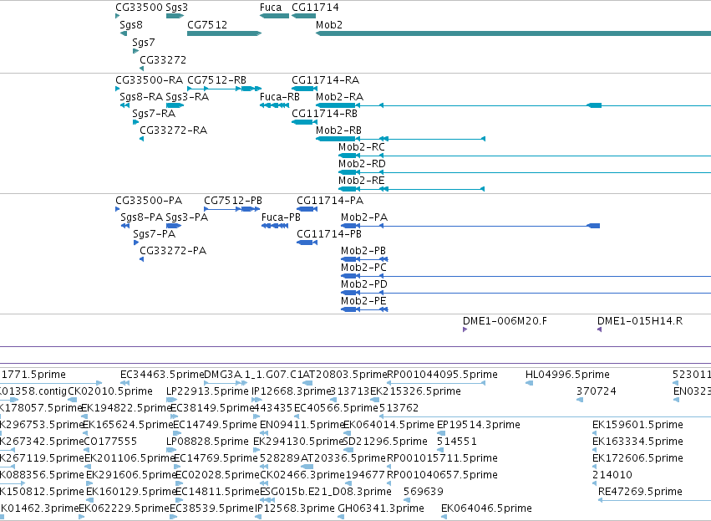Click the 370724 EST label
The image size is (711, 521).
[x=596, y=392]
